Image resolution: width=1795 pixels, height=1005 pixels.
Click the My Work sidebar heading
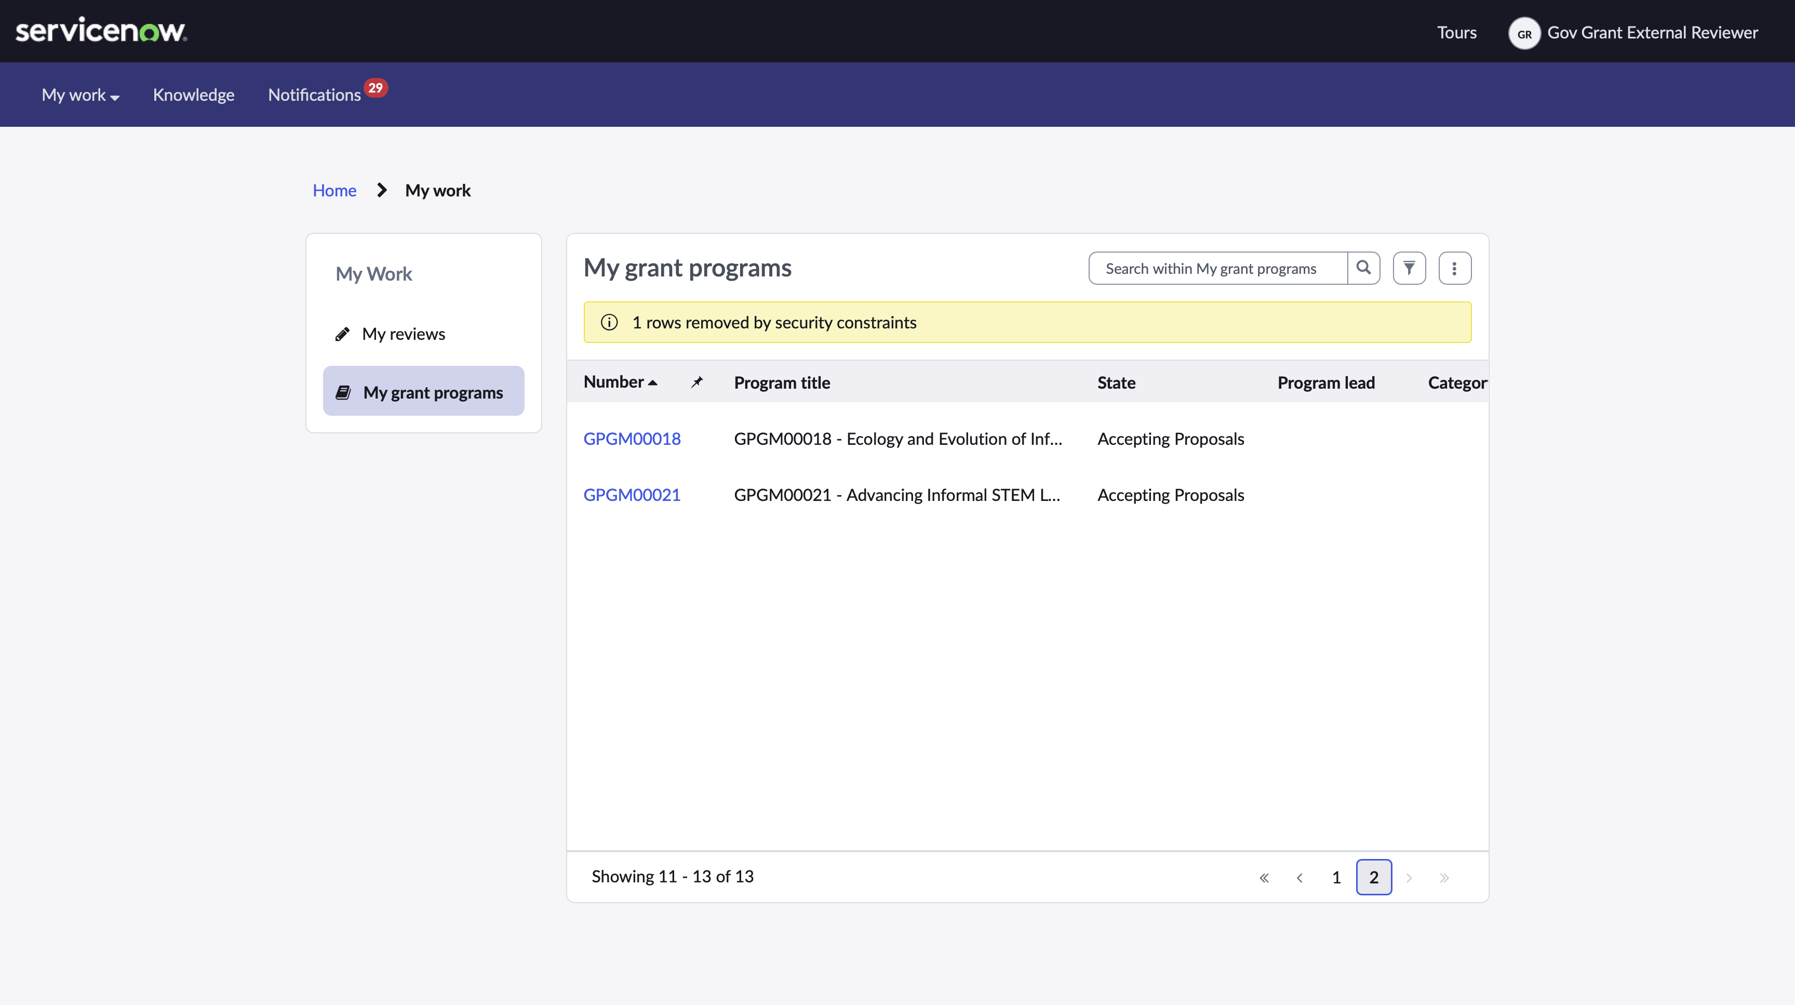coord(373,274)
